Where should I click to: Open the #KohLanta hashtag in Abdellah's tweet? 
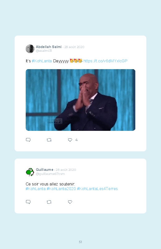click(42, 61)
